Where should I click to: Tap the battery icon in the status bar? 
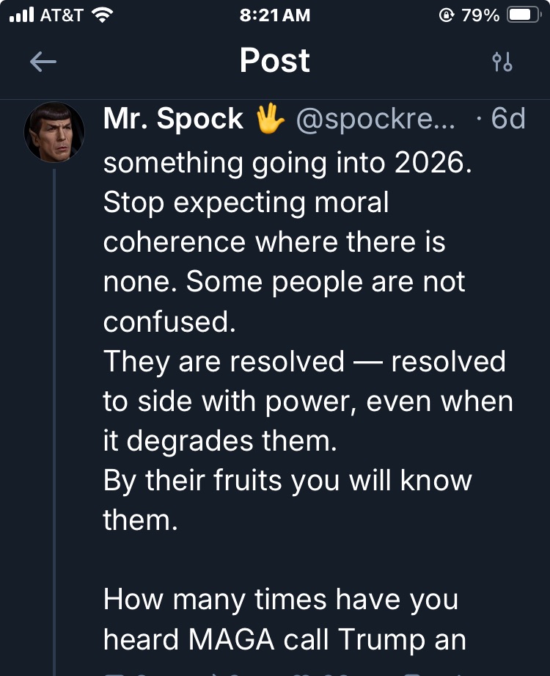[524, 15]
